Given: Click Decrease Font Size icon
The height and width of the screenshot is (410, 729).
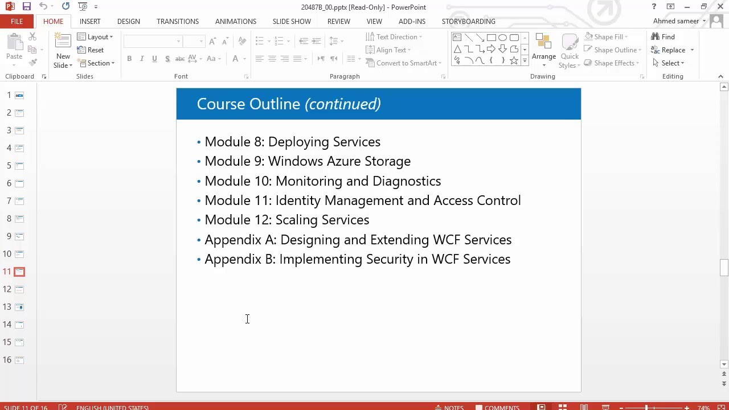Looking at the screenshot, I should (x=225, y=42).
